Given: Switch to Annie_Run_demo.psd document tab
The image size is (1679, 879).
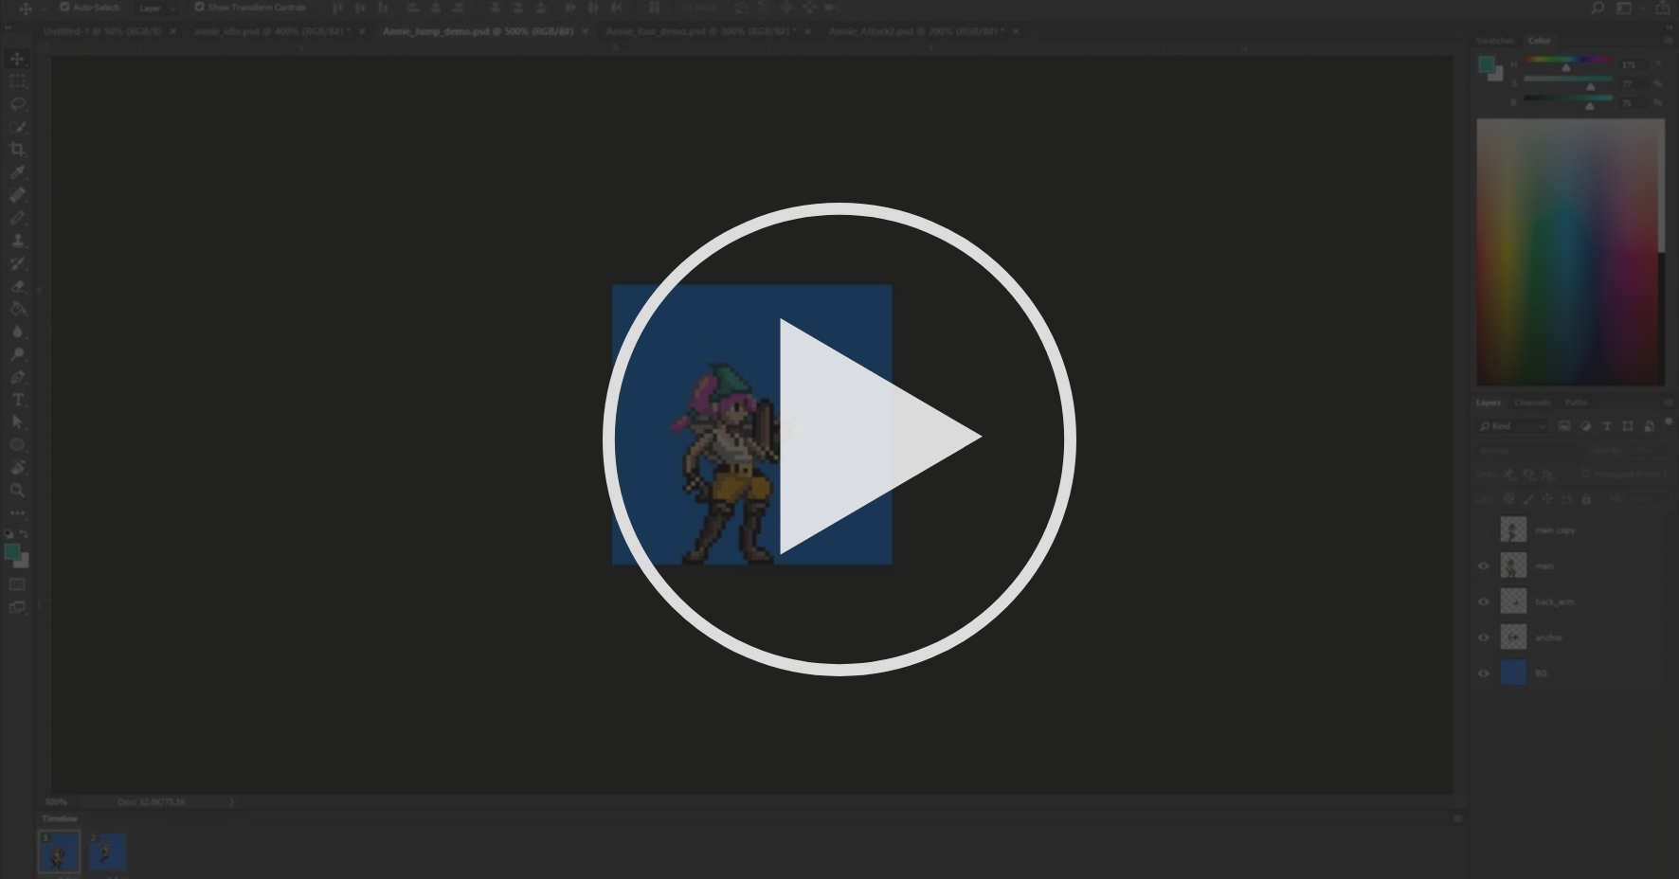Looking at the screenshot, I should (700, 31).
